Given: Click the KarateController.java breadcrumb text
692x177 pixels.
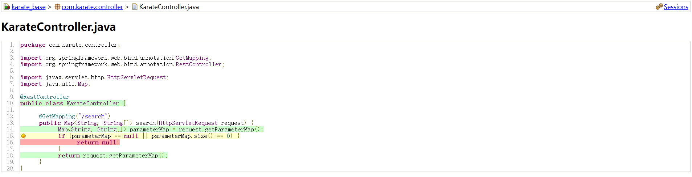Looking at the screenshot, I should (x=169, y=7).
